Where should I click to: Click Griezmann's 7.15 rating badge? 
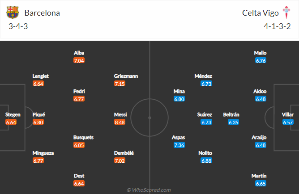pos(120,84)
